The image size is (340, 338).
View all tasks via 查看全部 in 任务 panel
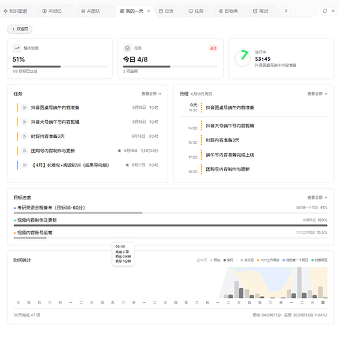click(x=151, y=94)
